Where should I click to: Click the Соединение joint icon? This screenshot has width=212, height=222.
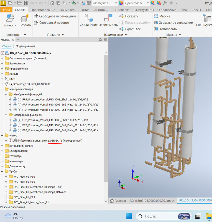[x=89, y=18]
